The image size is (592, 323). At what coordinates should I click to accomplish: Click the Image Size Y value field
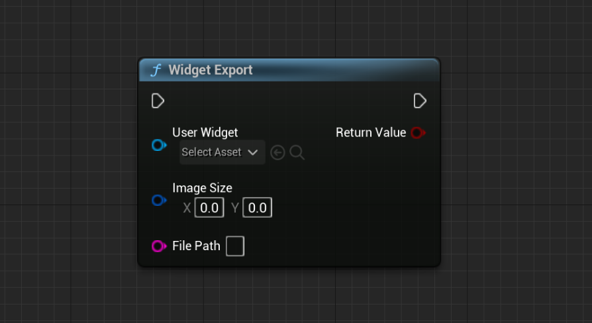pos(257,208)
